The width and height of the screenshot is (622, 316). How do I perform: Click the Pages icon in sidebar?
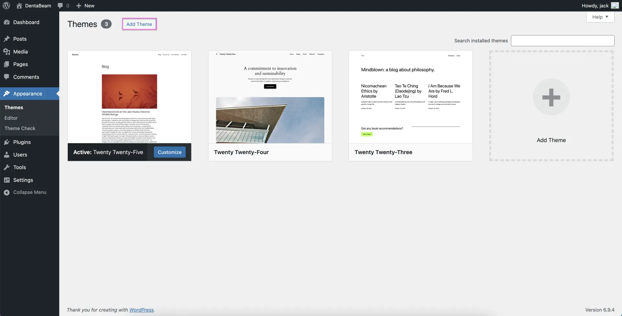7,64
